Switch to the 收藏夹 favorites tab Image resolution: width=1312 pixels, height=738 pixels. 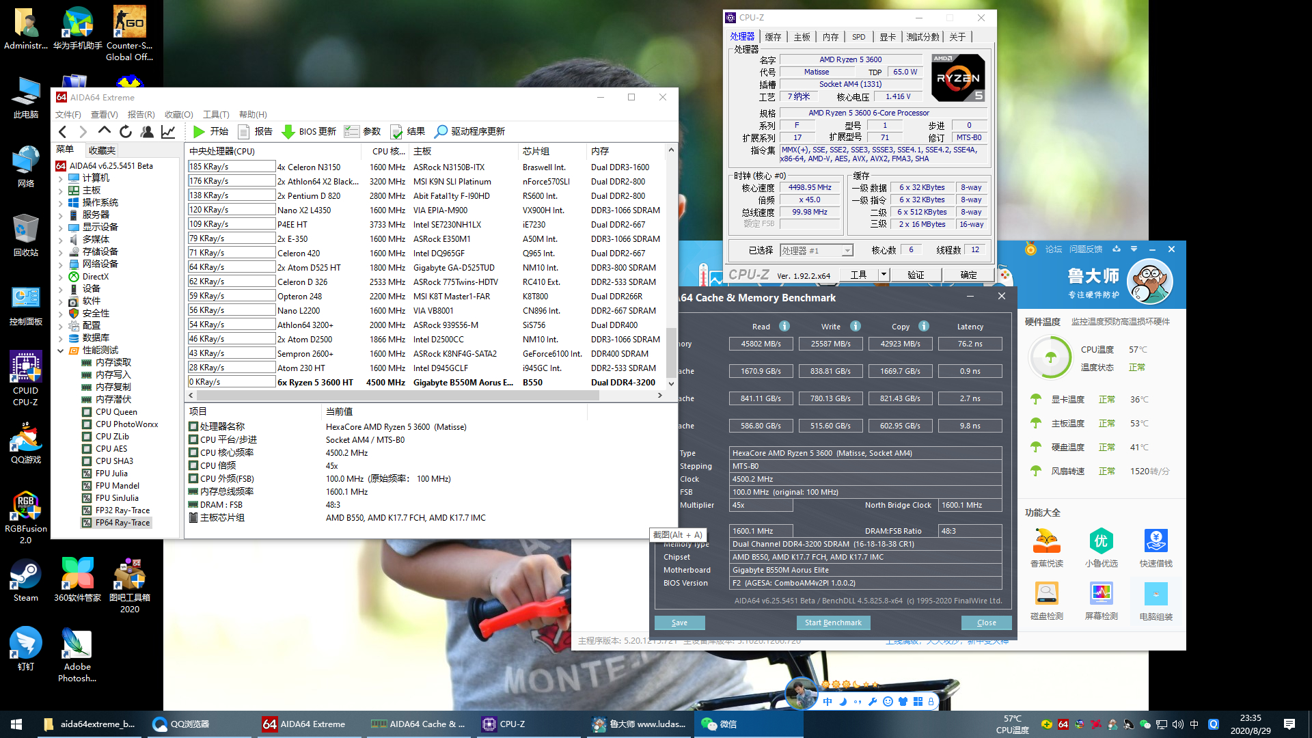click(102, 150)
